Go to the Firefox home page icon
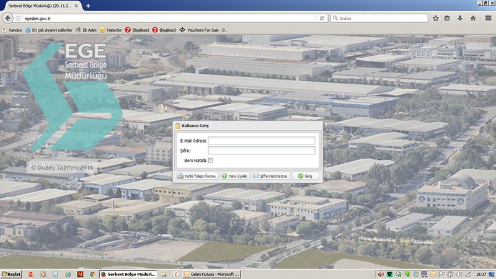496x279 pixels. click(472, 18)
